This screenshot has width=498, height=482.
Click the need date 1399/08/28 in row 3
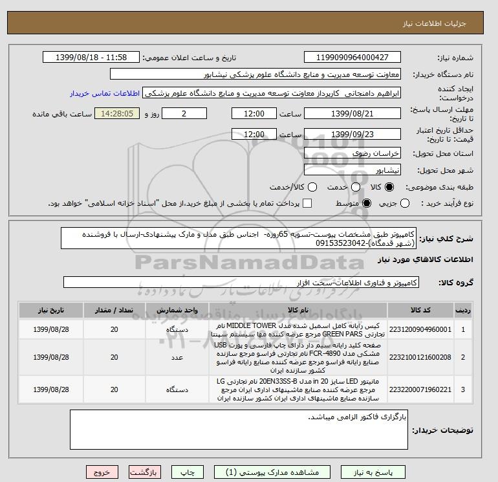[x=51, y=389]
